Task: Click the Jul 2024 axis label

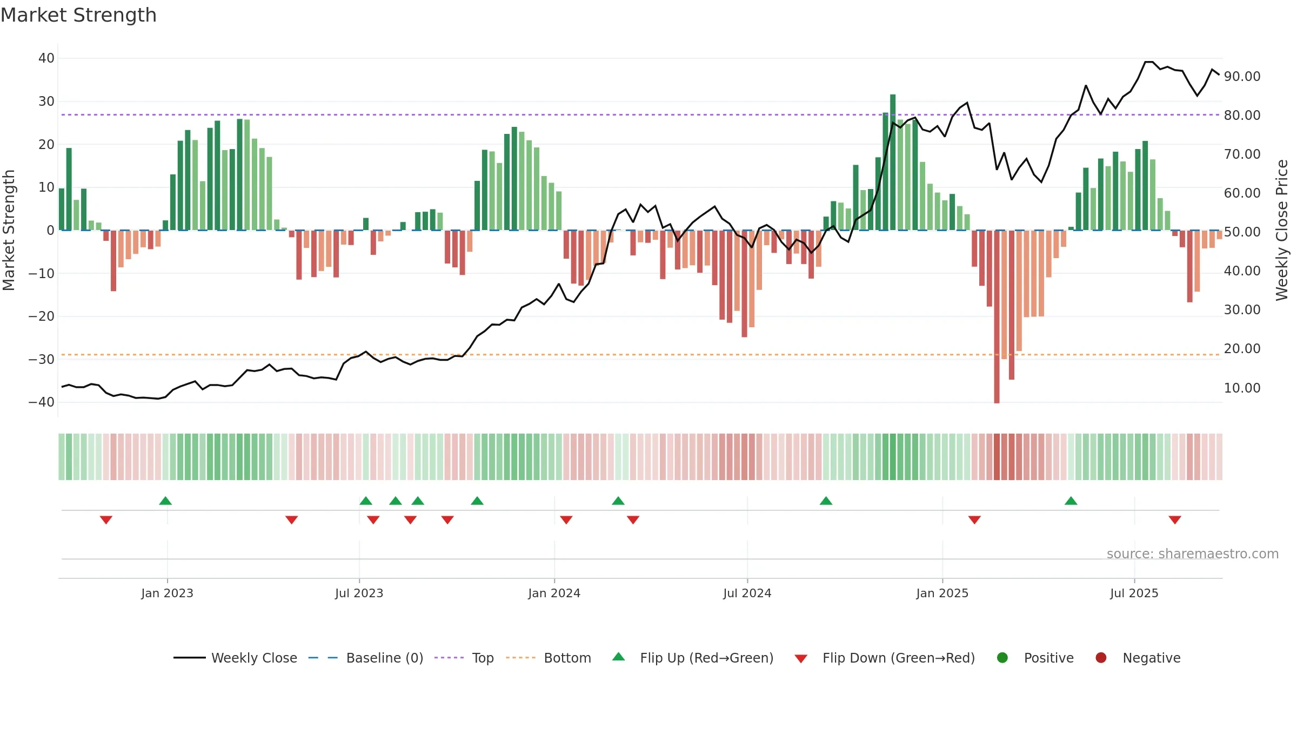Action: [747, 593]
